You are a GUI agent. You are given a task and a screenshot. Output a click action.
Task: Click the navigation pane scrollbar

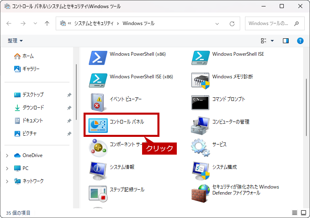pos(76,92)
